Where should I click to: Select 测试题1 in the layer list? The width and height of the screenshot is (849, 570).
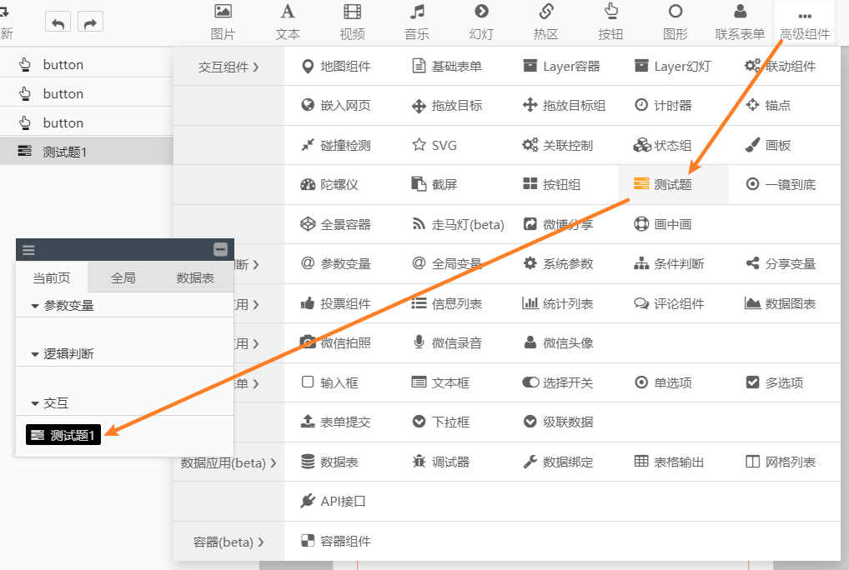[x=64, y=152]
